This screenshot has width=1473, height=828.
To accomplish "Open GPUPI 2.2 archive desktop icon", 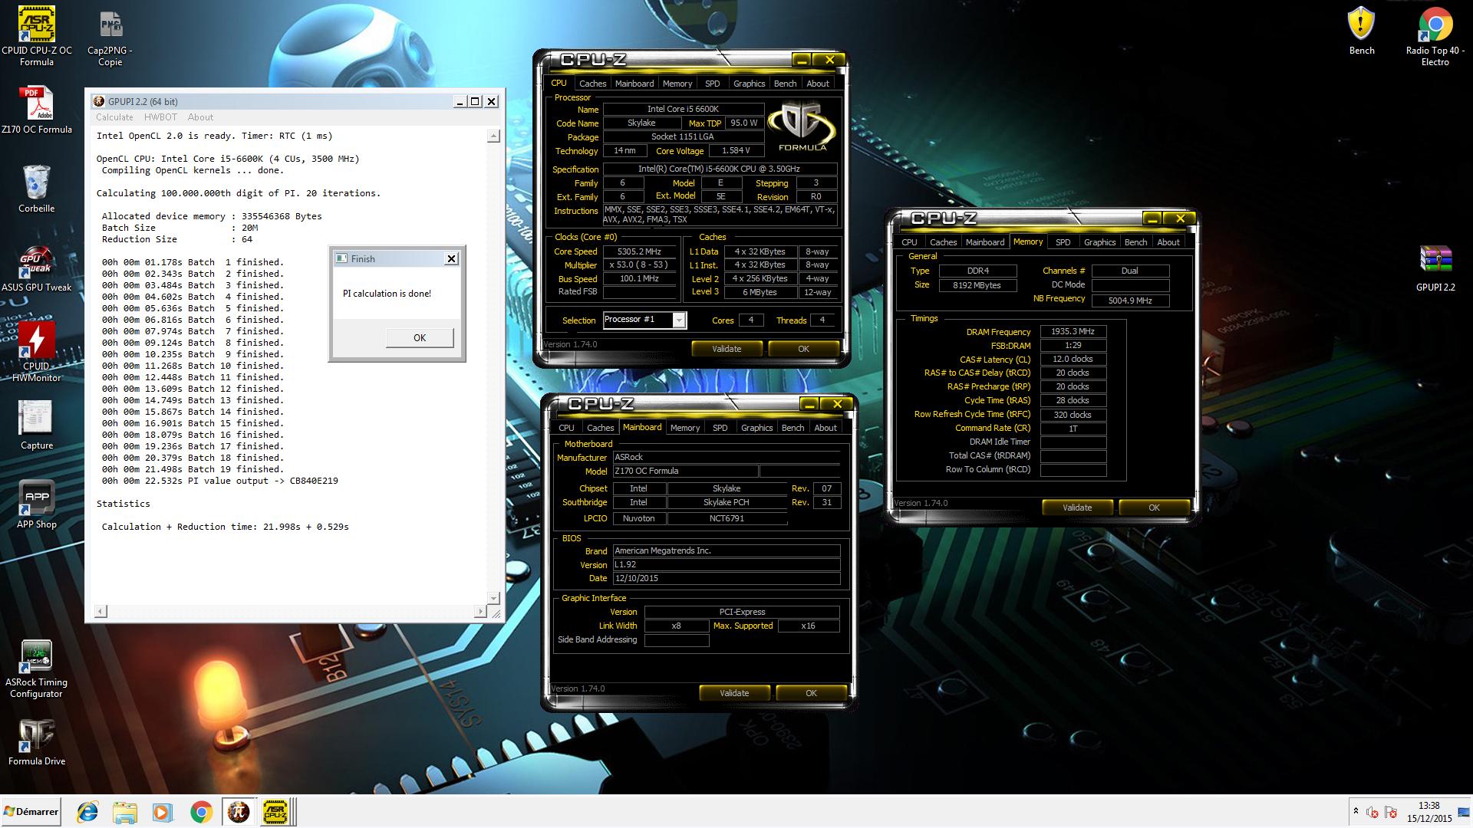I will pyautogui.click(x=1435, y=268).
